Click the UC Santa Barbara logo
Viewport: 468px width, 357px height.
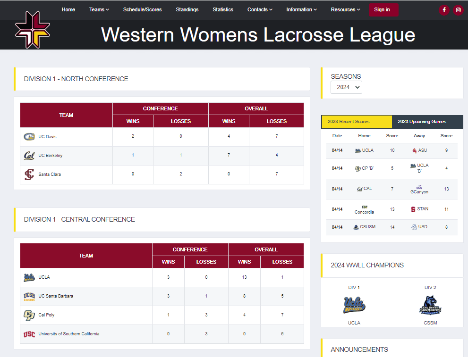coord(29,296)
